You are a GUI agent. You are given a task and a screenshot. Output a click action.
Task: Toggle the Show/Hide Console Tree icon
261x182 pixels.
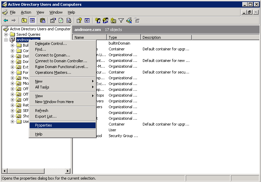pyautogui.click(x=32, y=20)
